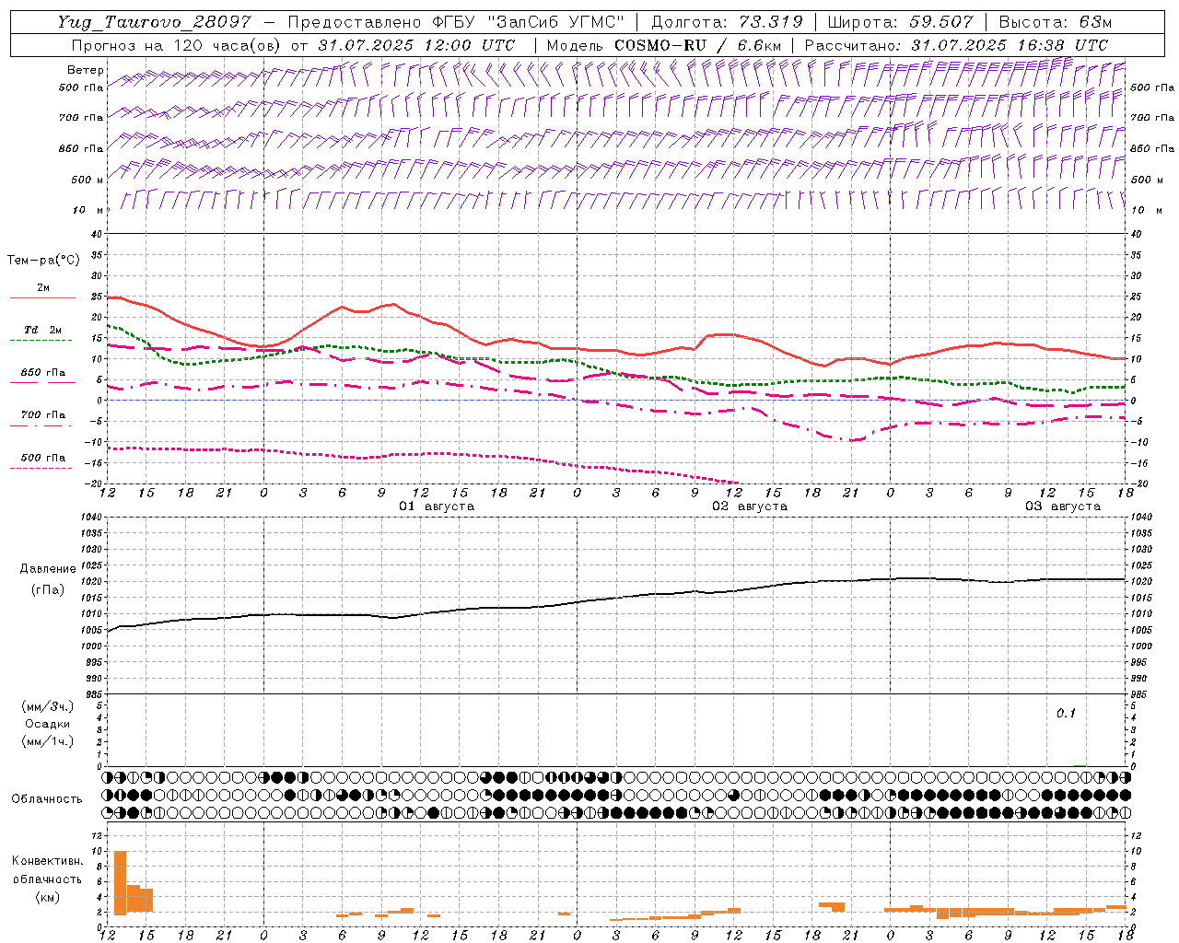Image resolution: width=1179 pixels, height=943 pixels.
Task: Click the Td 2м legend label
Action: point(42,330)
